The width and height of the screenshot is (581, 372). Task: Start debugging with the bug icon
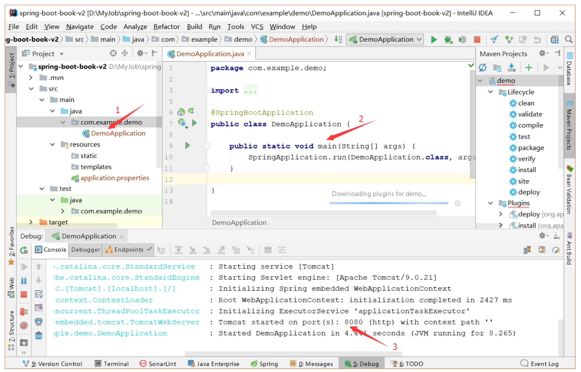click(x=448, y=40)
